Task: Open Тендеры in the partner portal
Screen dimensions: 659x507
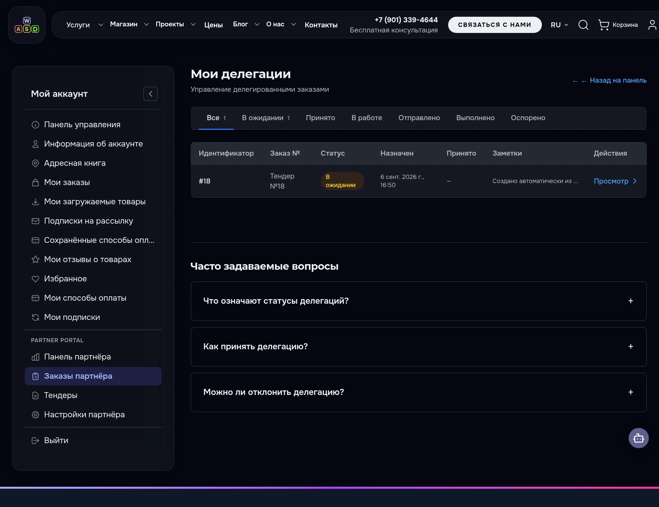Action: (93, 395)
